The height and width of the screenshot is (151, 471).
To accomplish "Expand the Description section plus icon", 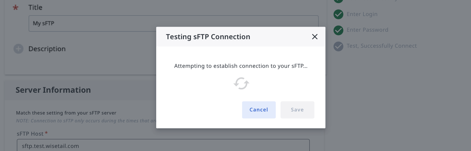I will pos(18,49).
